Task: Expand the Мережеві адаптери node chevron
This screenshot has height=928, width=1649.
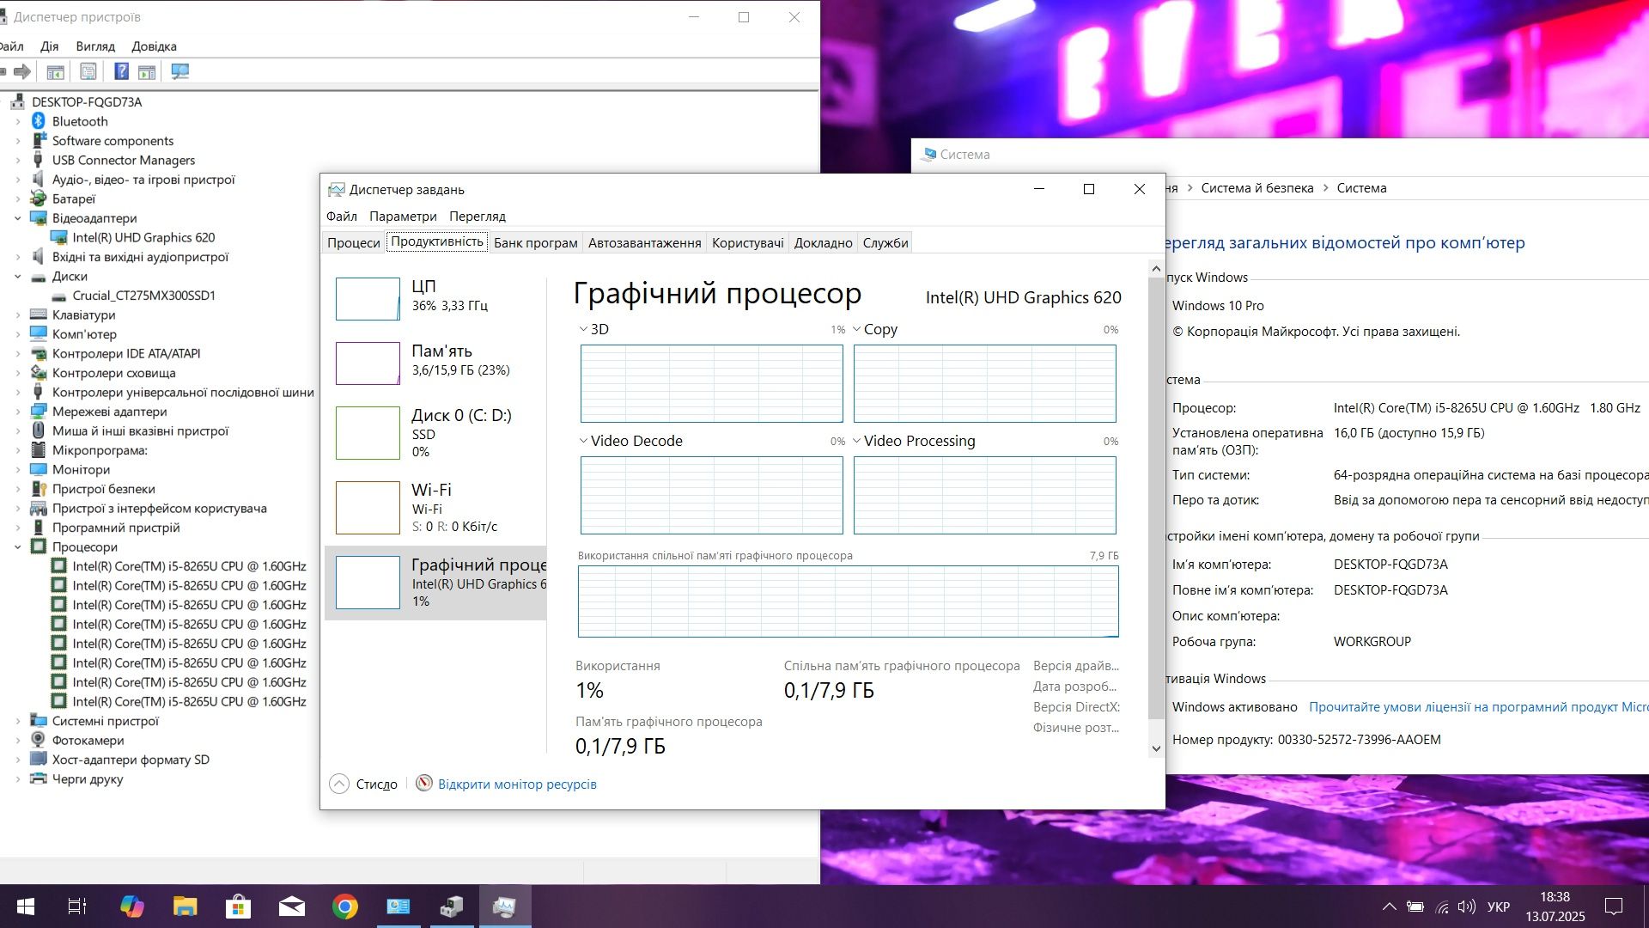Action: coord(18,412)
